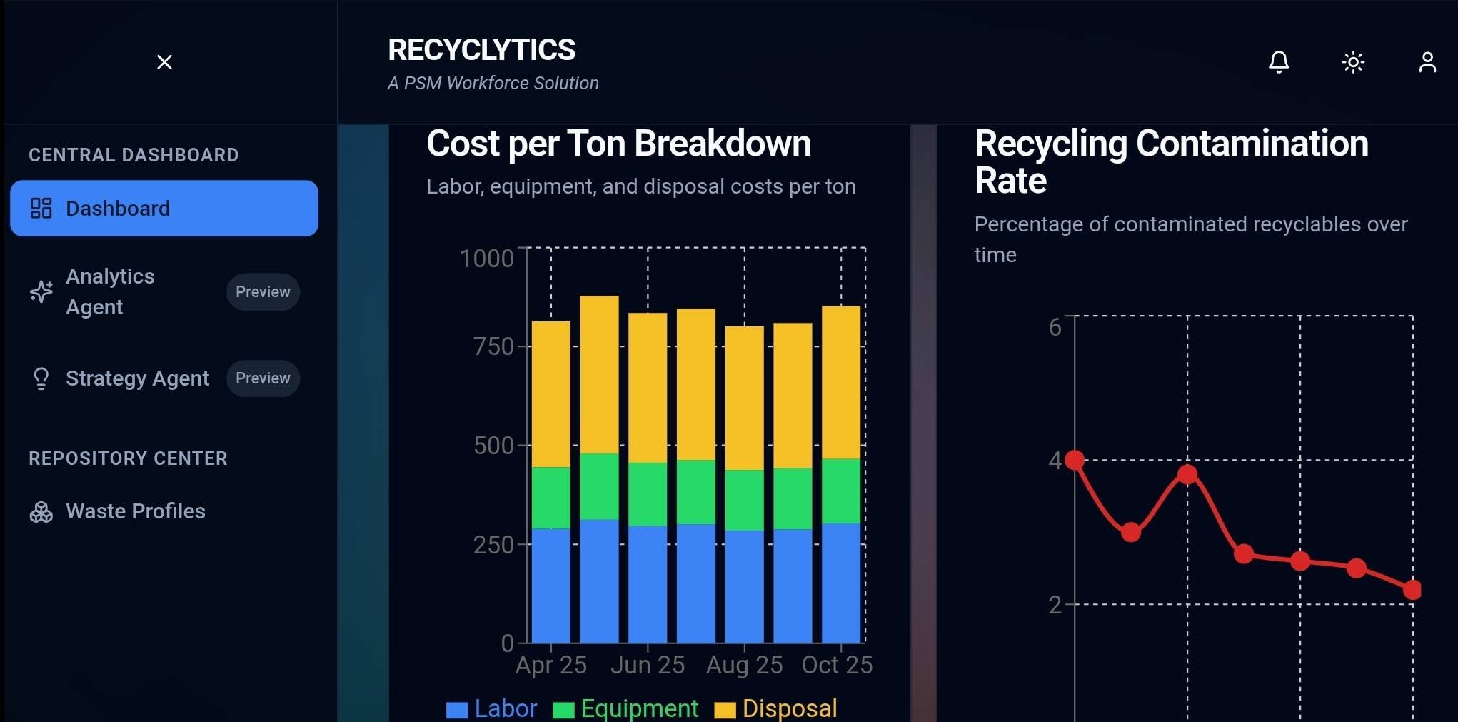This screenshot has width=1458, height=722.
Task: Open Waste Profiles in Repository Center
Action: click(x=135, y=511)
